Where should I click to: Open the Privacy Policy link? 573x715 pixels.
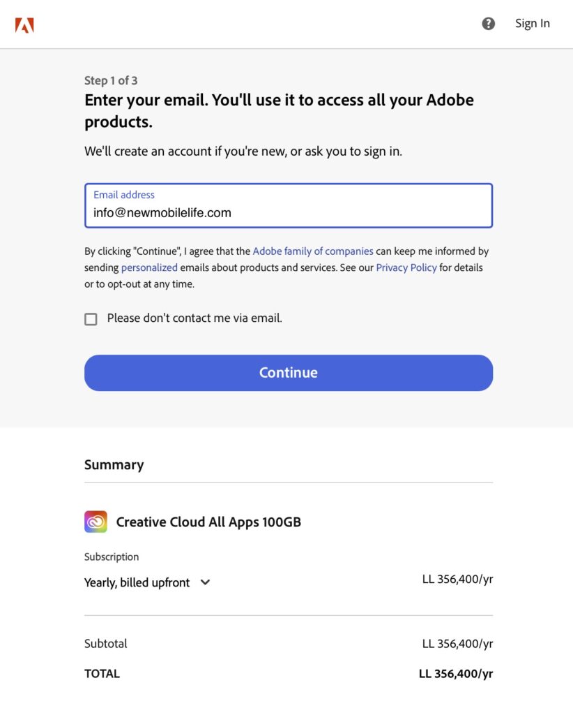(x=406, y=267)
